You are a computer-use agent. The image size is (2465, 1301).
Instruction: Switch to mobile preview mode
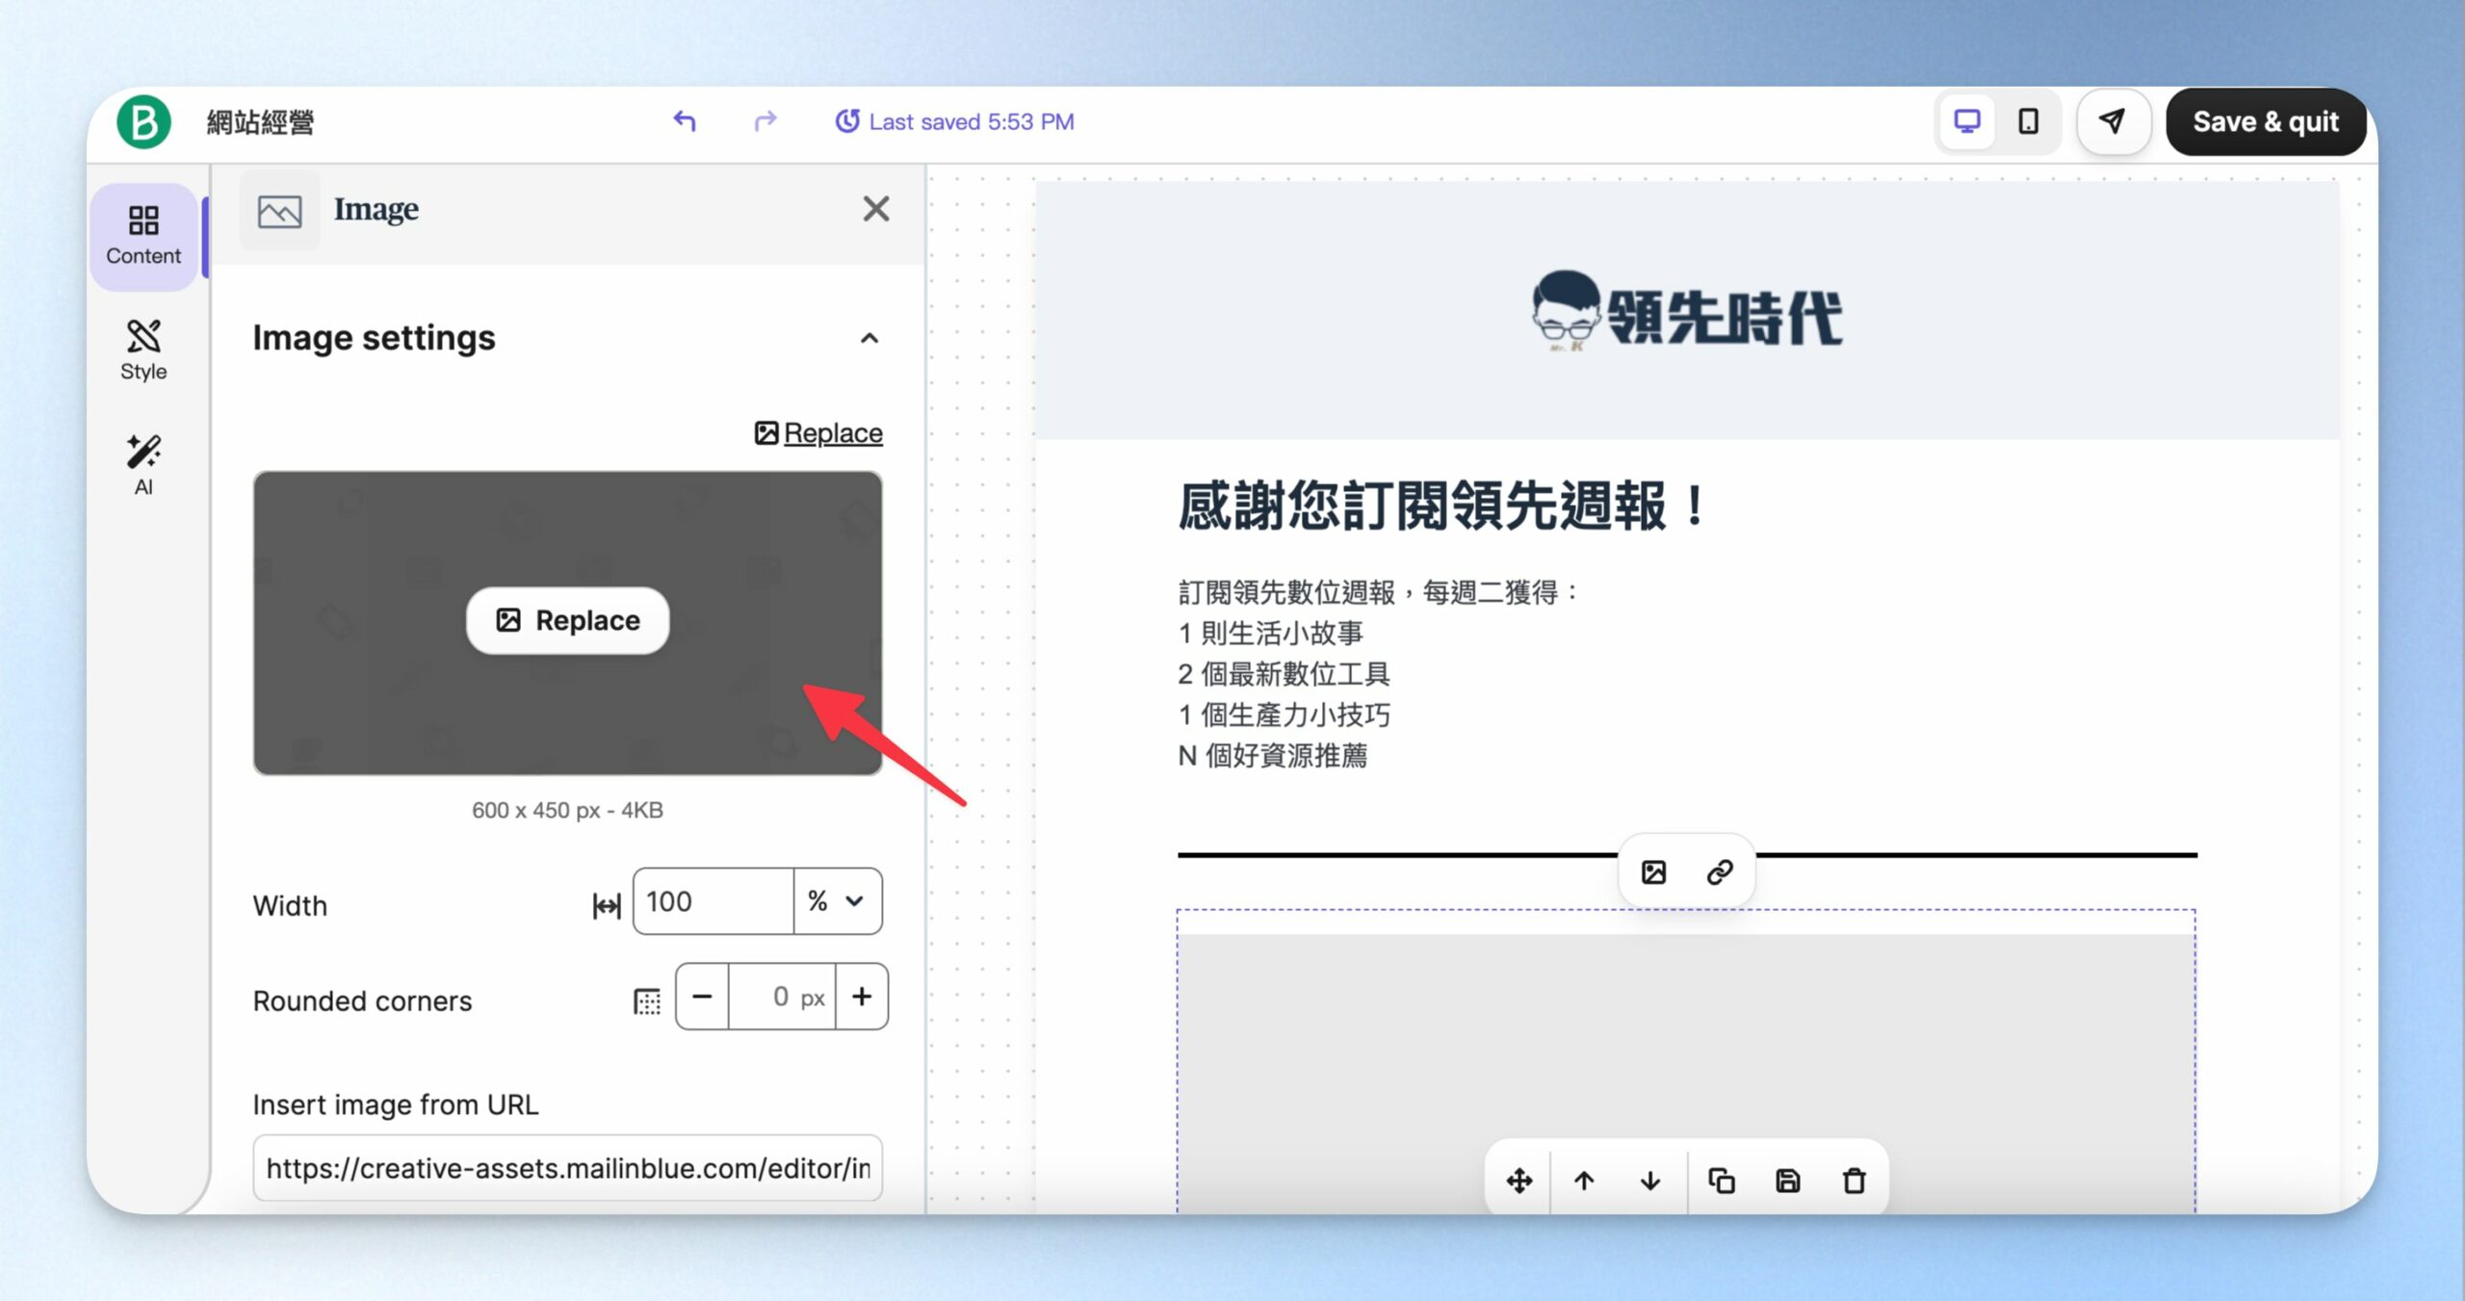(x=2029, y=121)
